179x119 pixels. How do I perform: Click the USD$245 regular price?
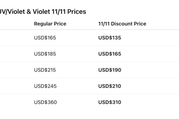pyautogui.click(x=45, y=86)
